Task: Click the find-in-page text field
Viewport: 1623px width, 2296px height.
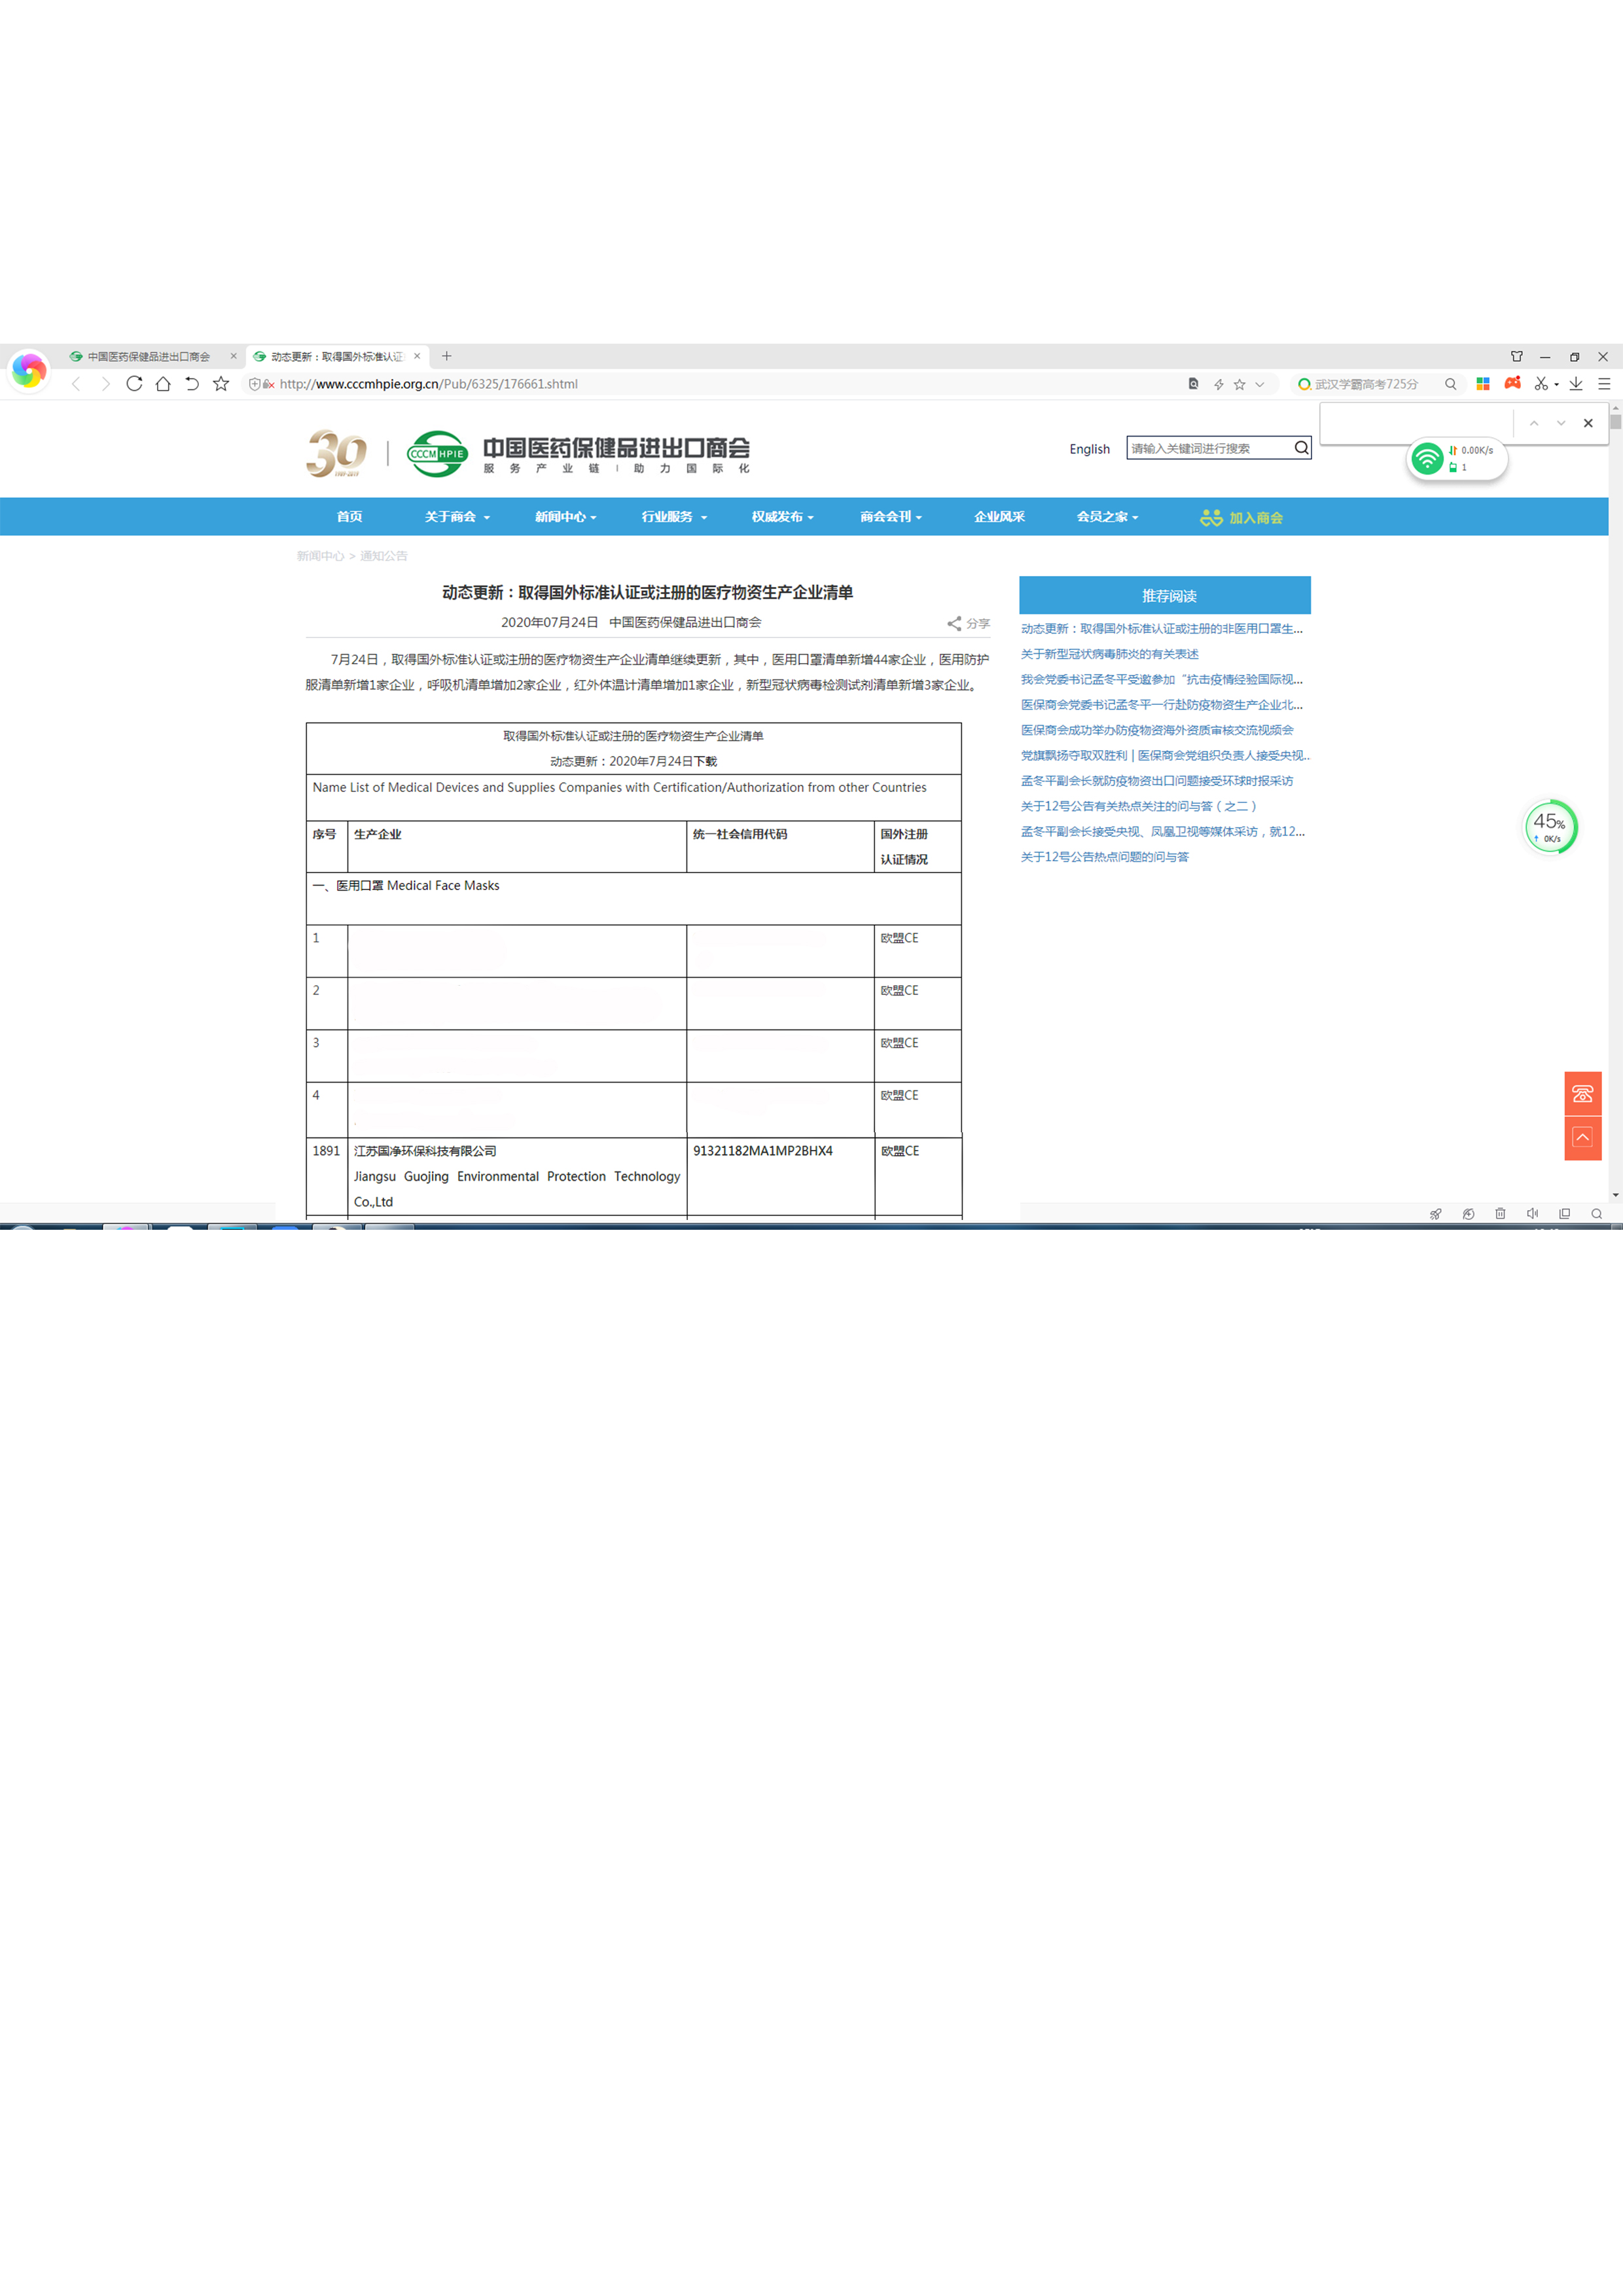Action: coord(1417,423)
